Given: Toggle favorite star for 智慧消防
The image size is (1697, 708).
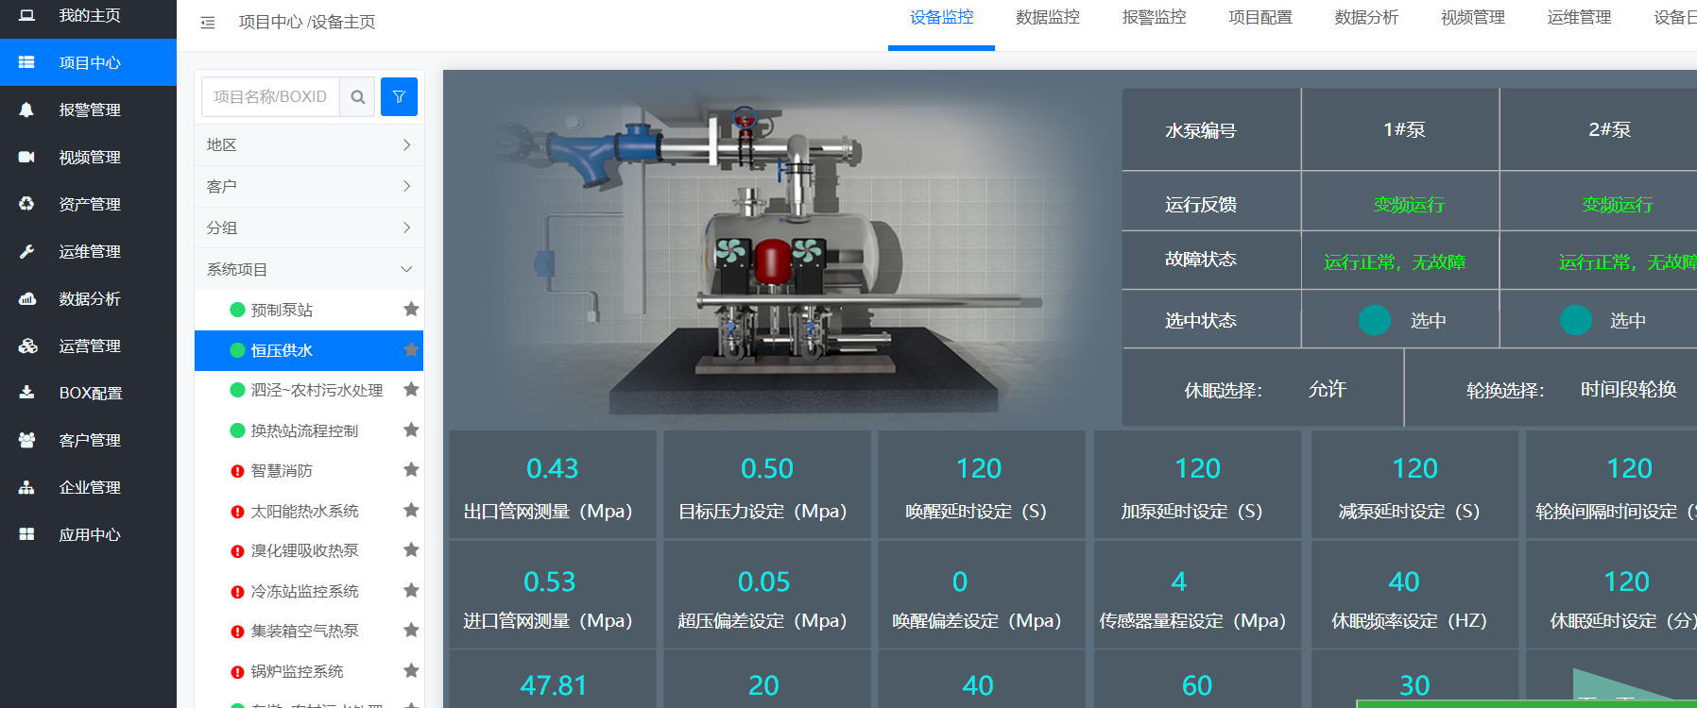Looking at the screenshot, I should [x=411, y=469].
